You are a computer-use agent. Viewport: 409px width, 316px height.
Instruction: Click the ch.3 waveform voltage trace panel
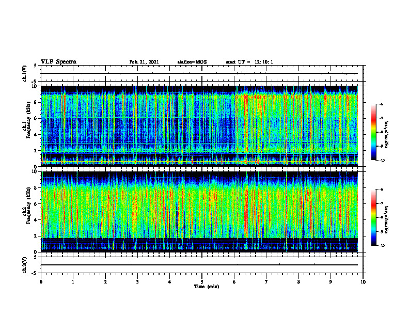click(202, 265)
